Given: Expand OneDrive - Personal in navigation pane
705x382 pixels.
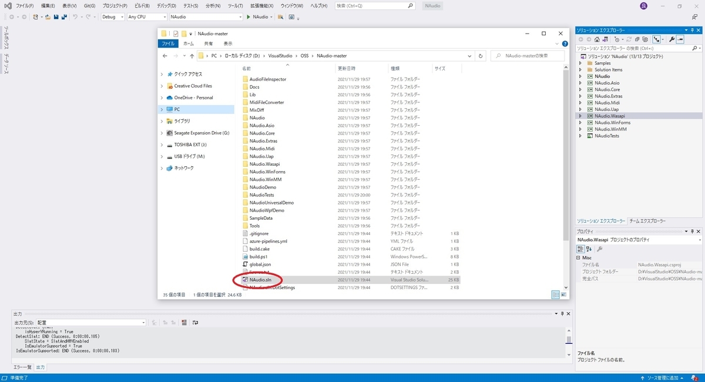Looking at the screenshot, I should pos(163,98).
